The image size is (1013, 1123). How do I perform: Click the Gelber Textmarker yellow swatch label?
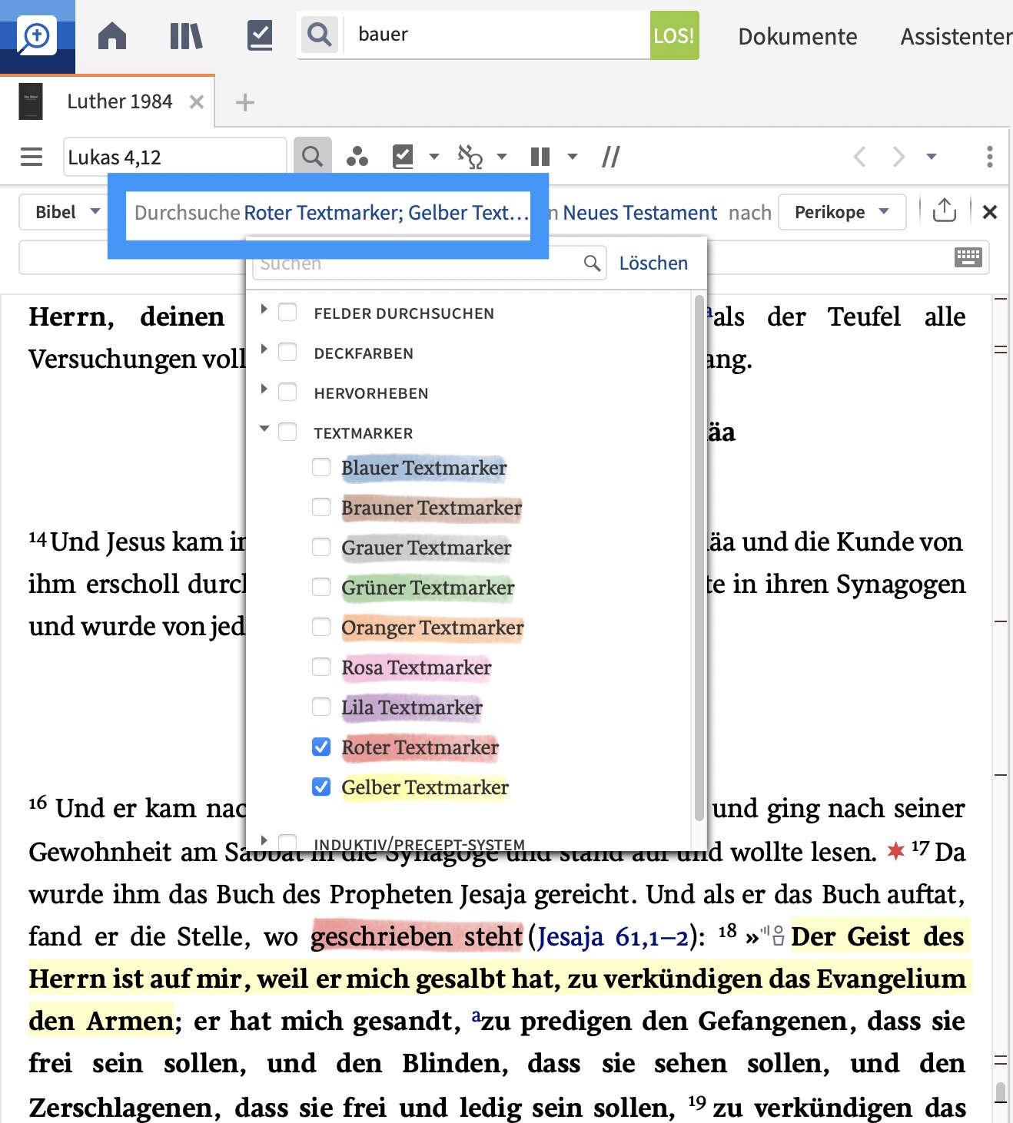425,787
